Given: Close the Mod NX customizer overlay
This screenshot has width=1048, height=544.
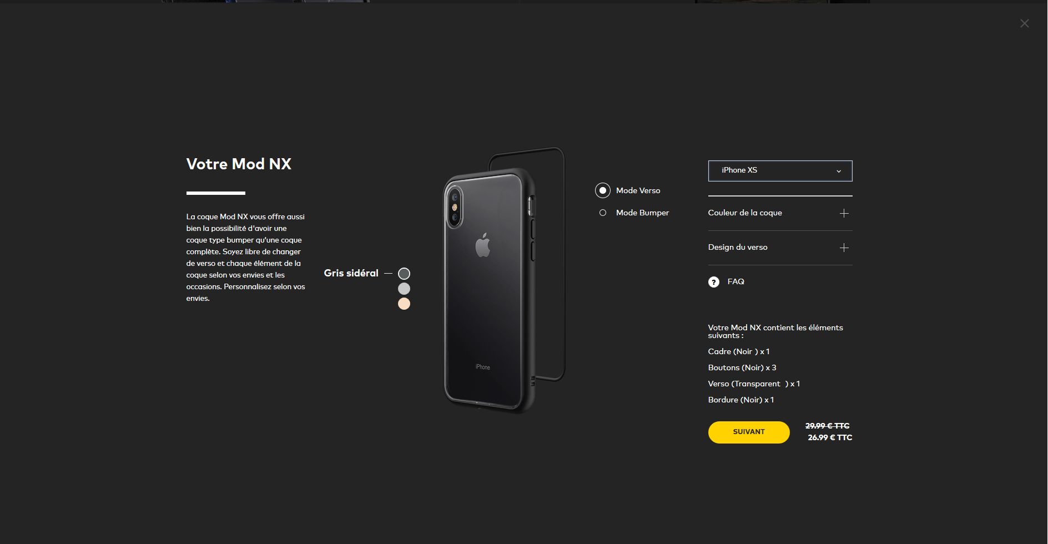Looking at the screenshot, I should pos(1025,23).
